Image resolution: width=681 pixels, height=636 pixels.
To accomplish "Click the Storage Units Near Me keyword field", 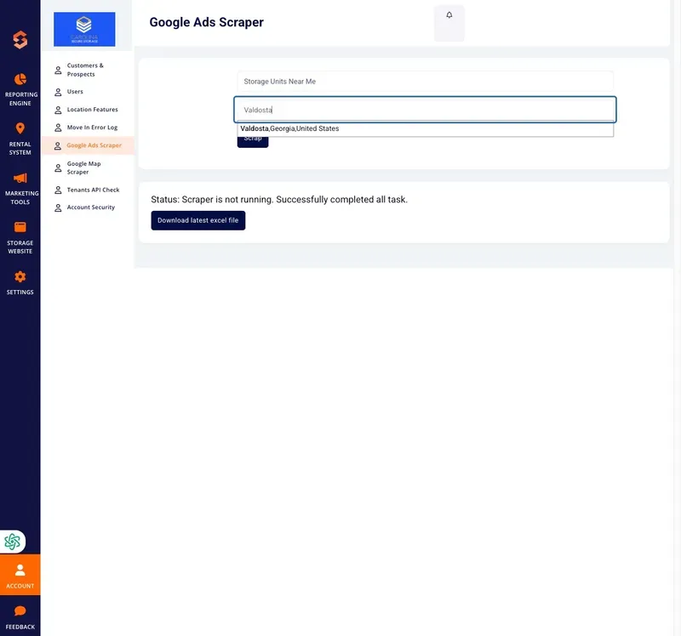I will 425,82.
